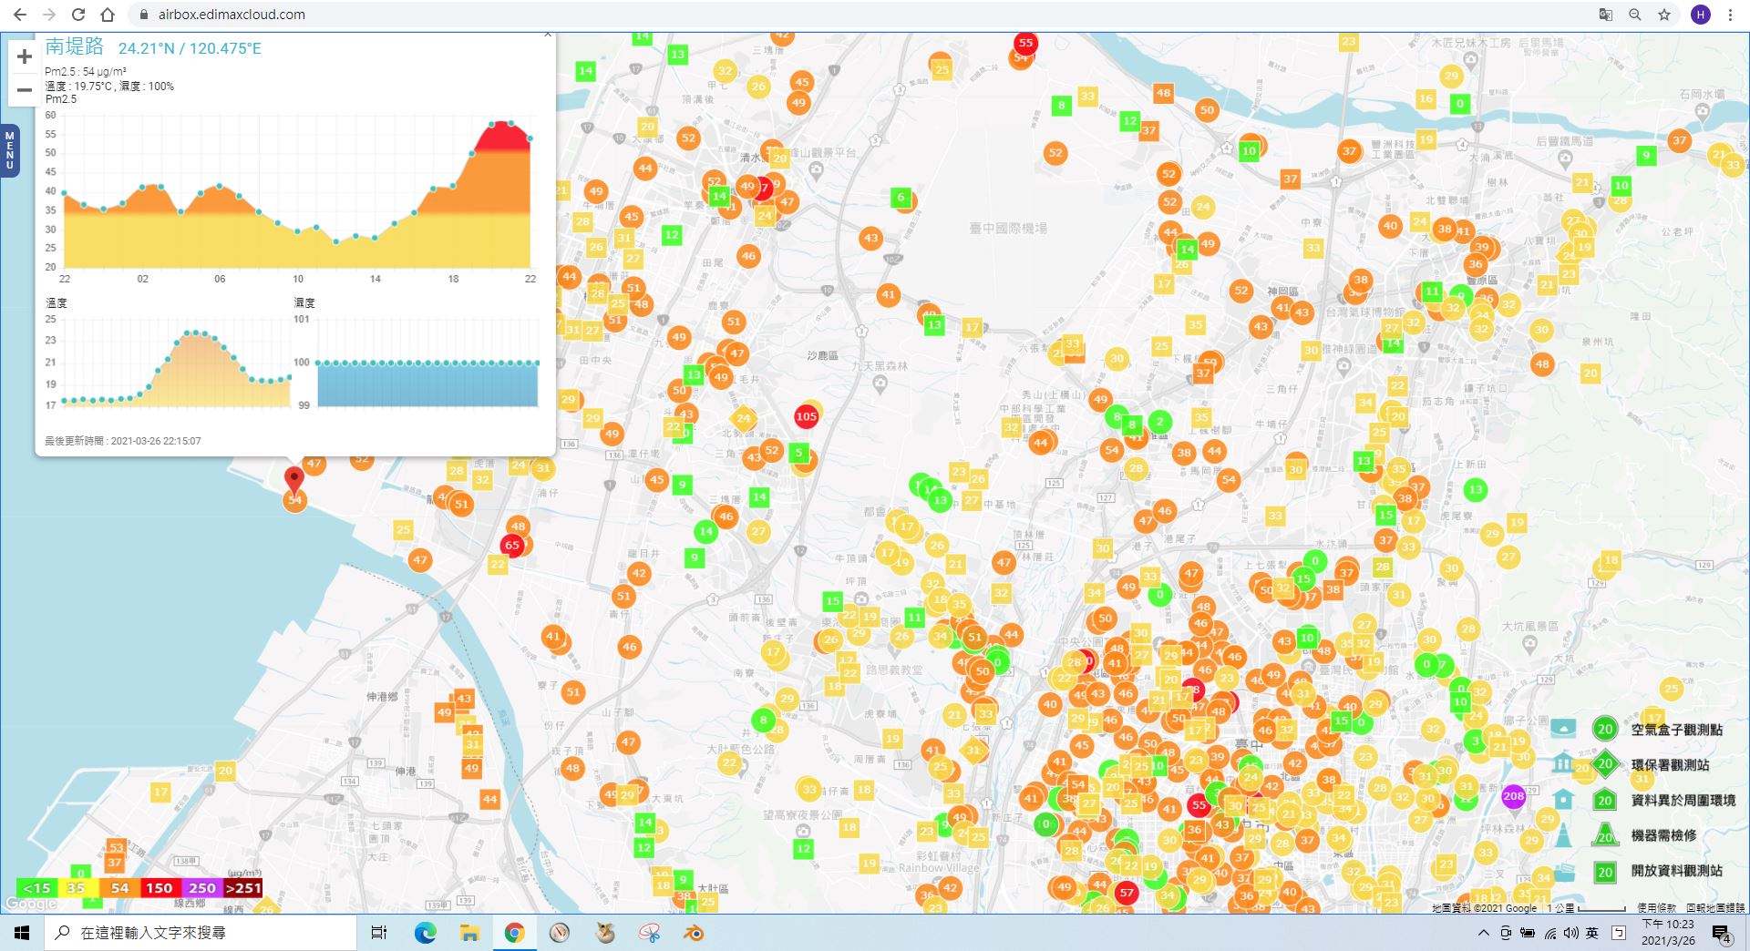This screenshot has width=1750, height=951.
Task: Click the 臺中國際機場 map label
Action: [1008, 229]
